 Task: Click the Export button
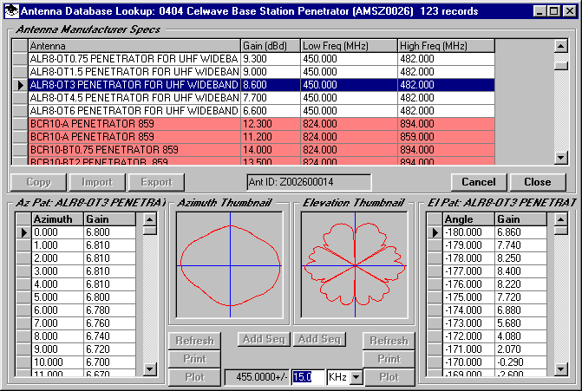[156, 182]
